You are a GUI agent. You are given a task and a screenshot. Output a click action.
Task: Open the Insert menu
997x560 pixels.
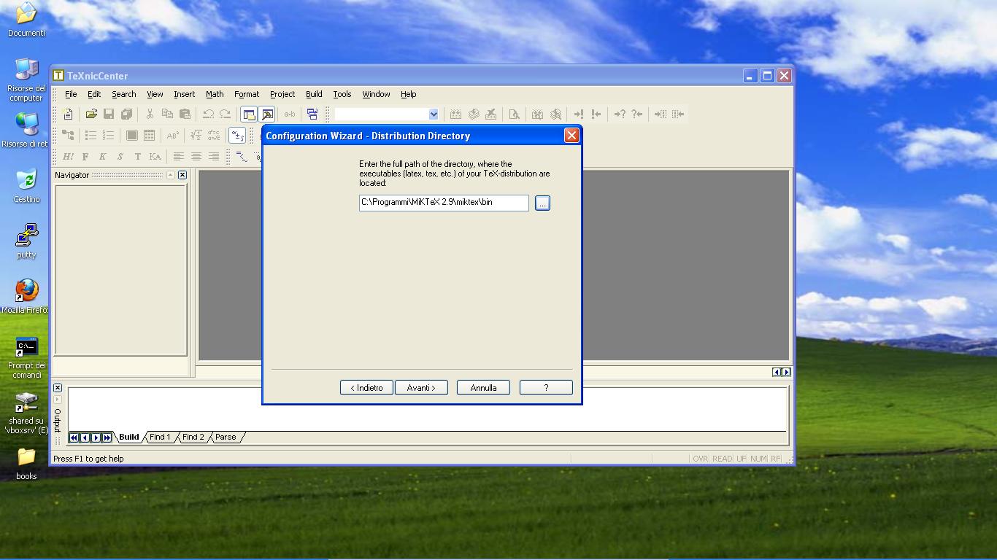185,94
